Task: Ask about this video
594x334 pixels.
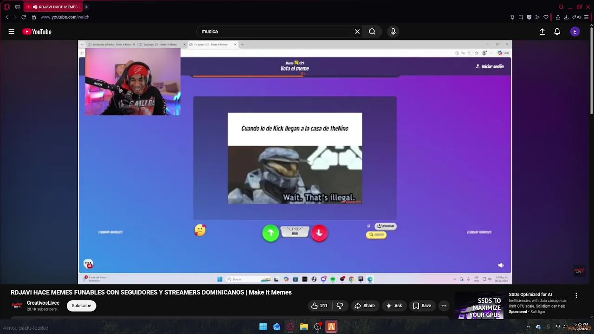Action: tap(394, 306)
